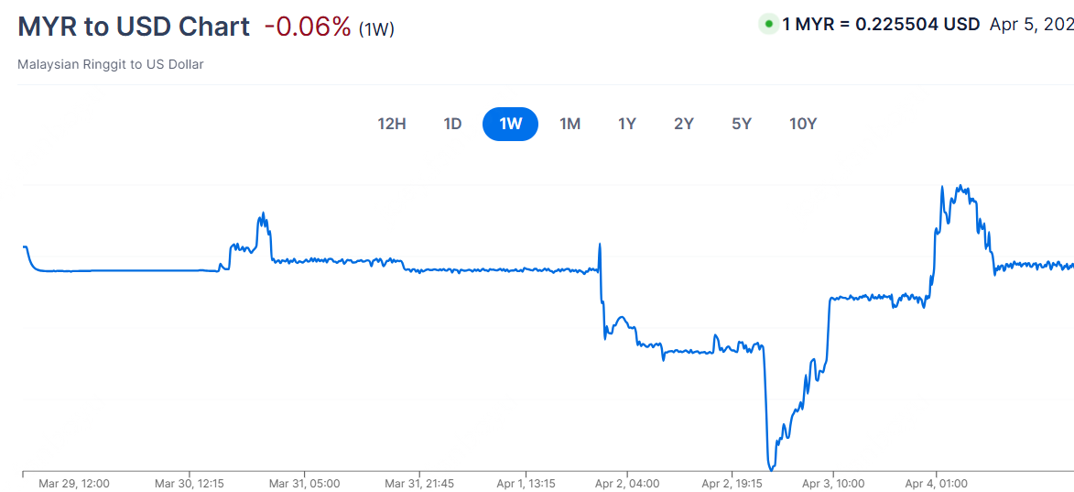Click the Apr 2, 19:15 axis label
This screenshot has height=492, width=1074.
tap(736, 483)
